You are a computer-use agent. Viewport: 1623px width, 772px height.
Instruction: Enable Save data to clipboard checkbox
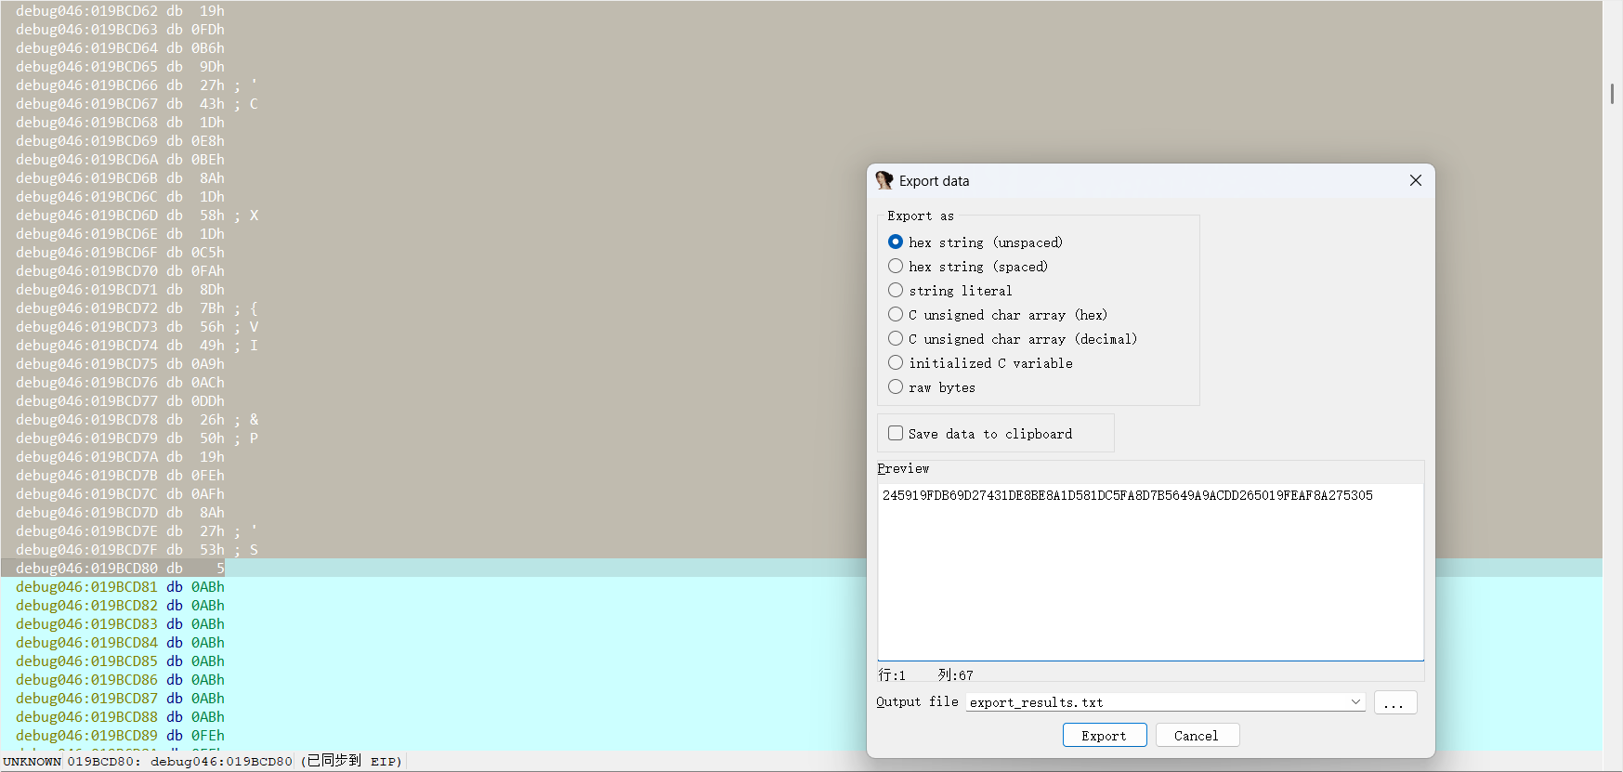click(x=896, y=433)
